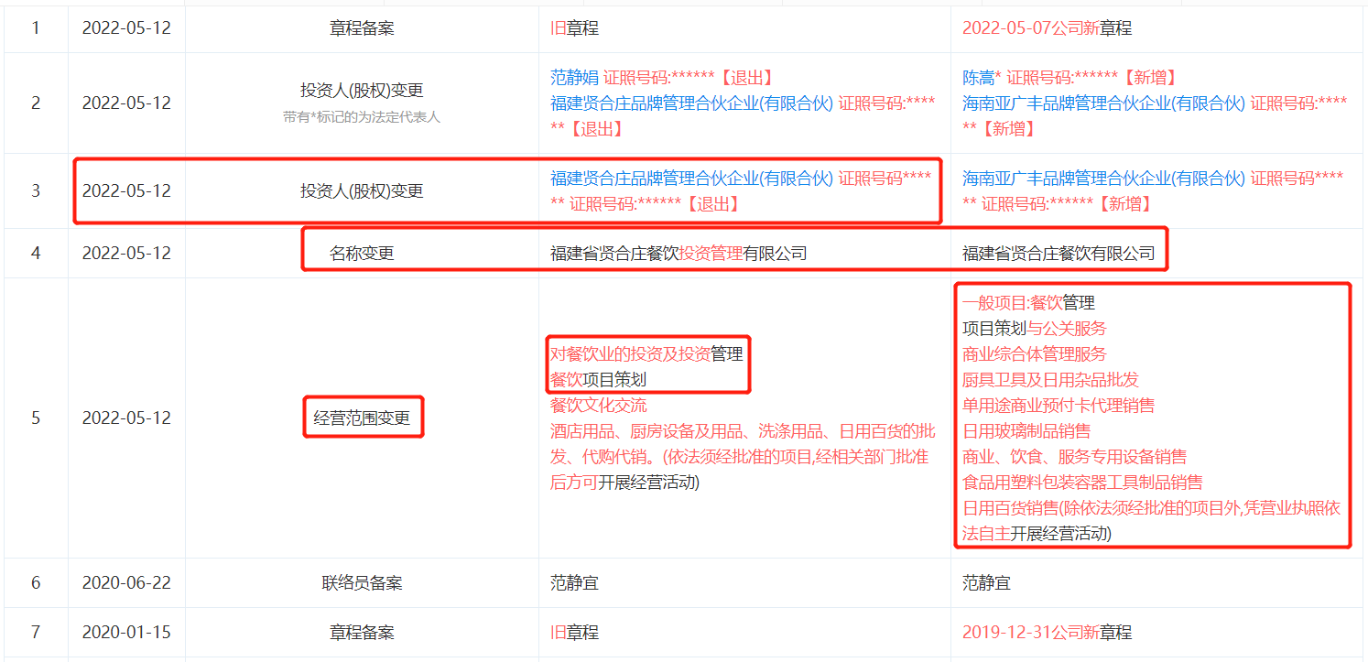The width and height of the screenshot is (1368, 662).
Task: Select the 2020-06-22 date cell
Action: coord(126,583)
